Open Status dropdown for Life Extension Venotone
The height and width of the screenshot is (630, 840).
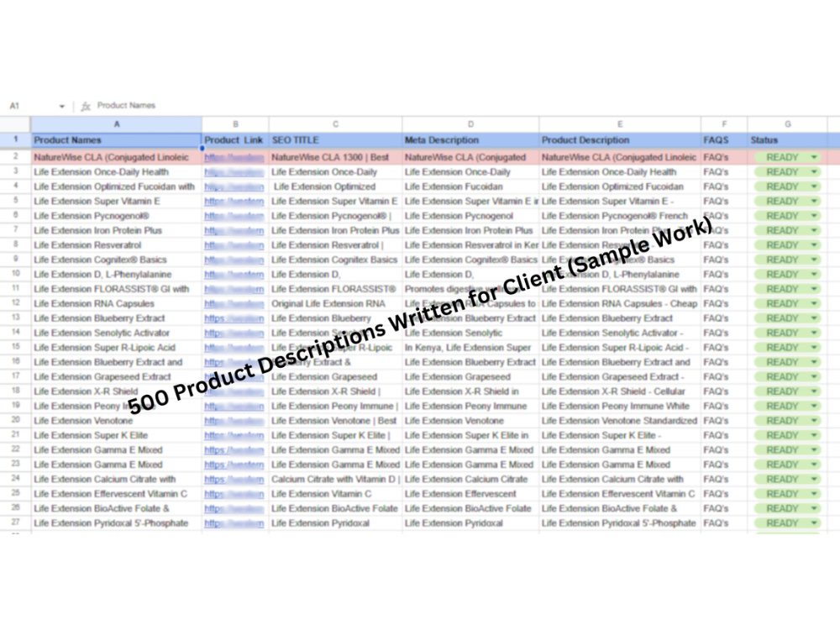coord(814,421)
